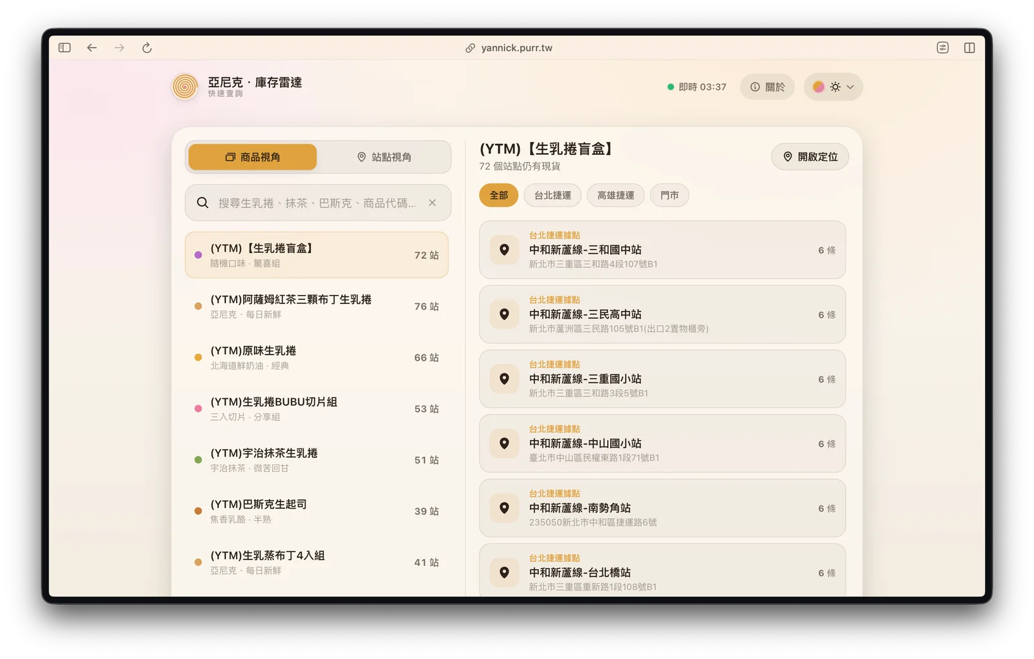
Task: Click the 開啟定位 button
Action: pyautogui.click(x=810, y=156)
